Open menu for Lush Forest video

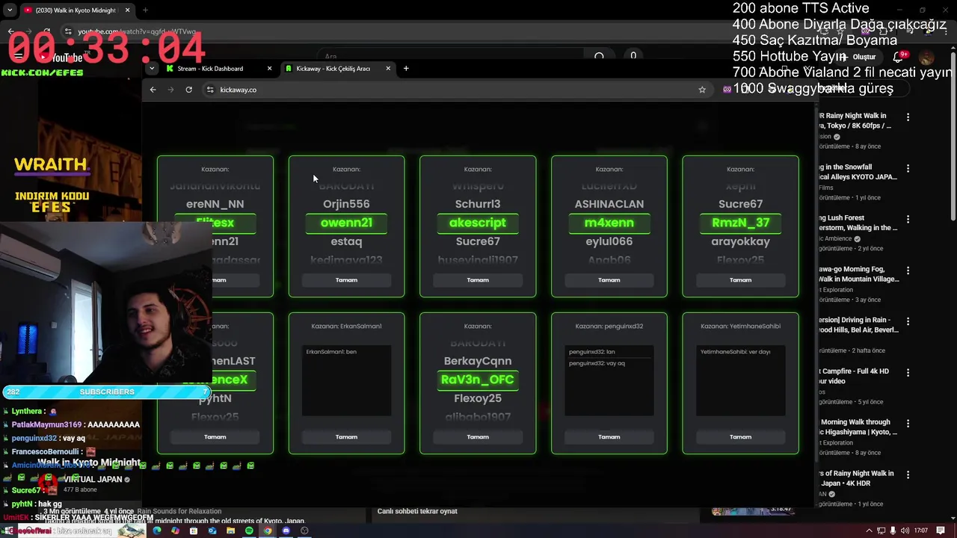(908, 220)
